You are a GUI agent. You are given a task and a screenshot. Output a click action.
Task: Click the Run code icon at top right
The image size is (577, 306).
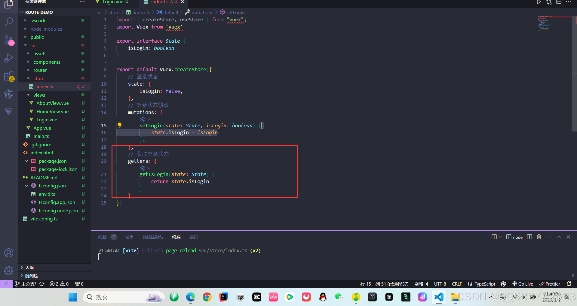coord(539,2)
